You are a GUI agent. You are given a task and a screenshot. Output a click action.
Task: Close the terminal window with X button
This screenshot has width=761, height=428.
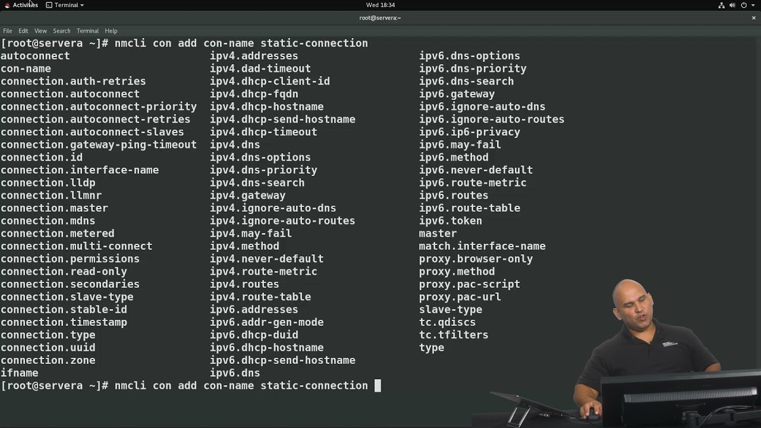tap(753, 18)
